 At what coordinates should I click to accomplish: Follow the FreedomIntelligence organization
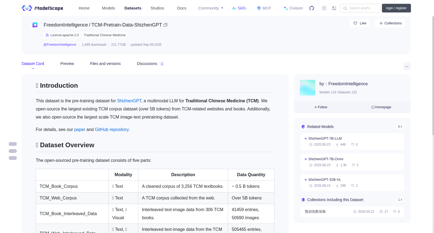pyautogui.click(x=321, y=107)
